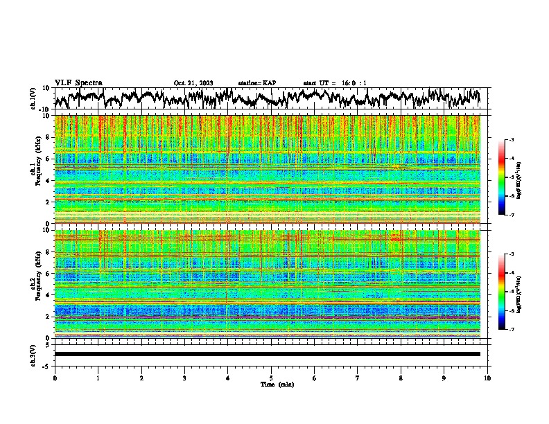Click the ch.1 colorbar log(PSD) label
The width and height of the screenshot is (549, 424).
(x=519, y=180)
